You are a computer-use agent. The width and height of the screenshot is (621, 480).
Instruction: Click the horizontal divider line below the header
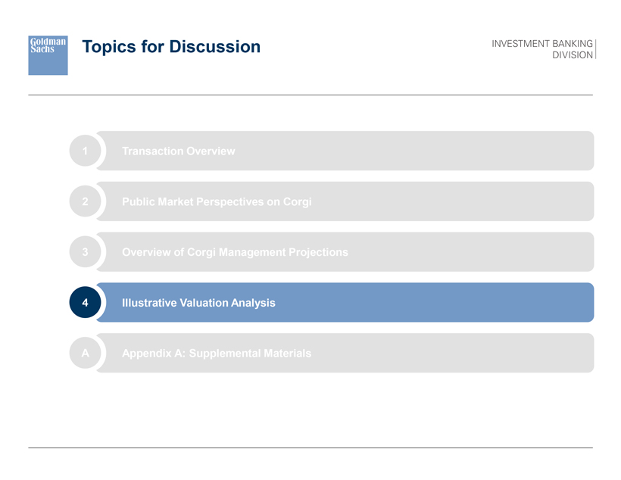[310, 95]
